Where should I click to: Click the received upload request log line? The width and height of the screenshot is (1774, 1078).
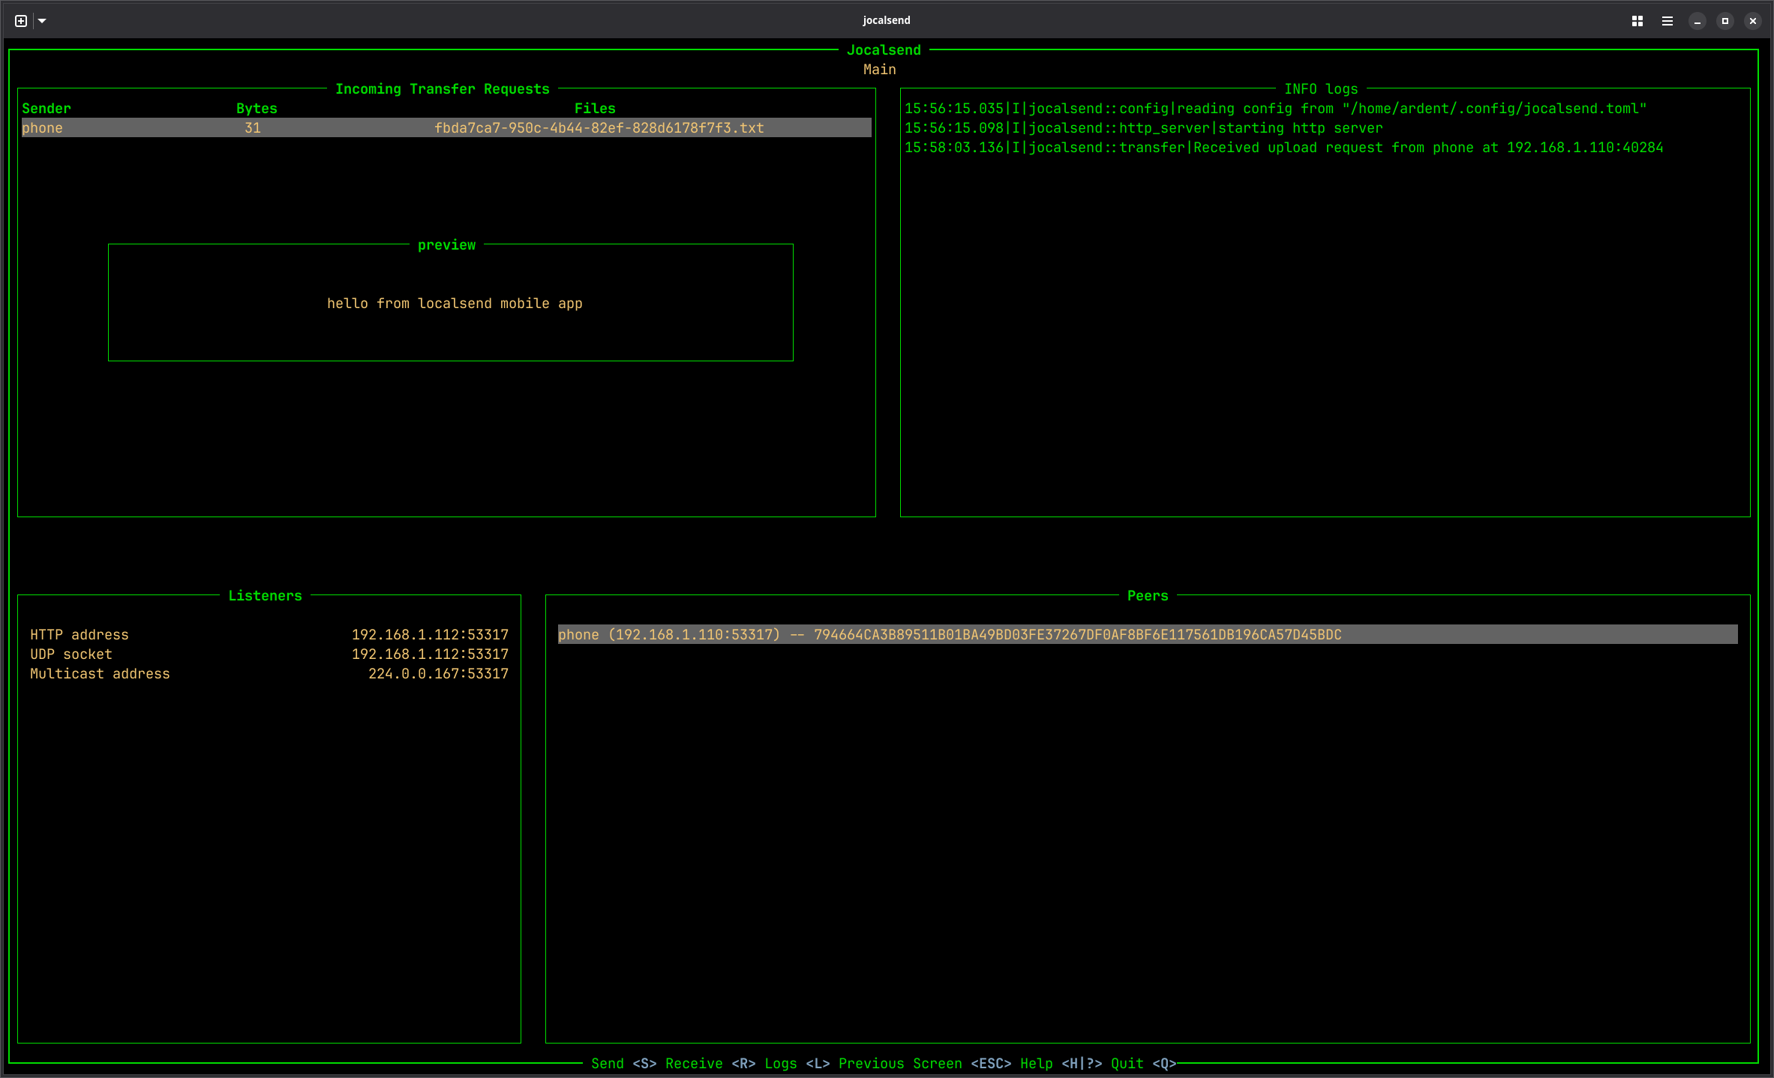point(1283,148)
